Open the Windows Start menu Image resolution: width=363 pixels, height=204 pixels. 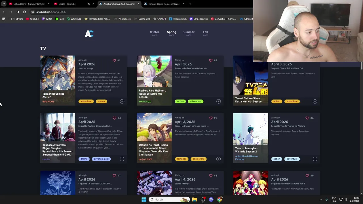pos(144,199)
